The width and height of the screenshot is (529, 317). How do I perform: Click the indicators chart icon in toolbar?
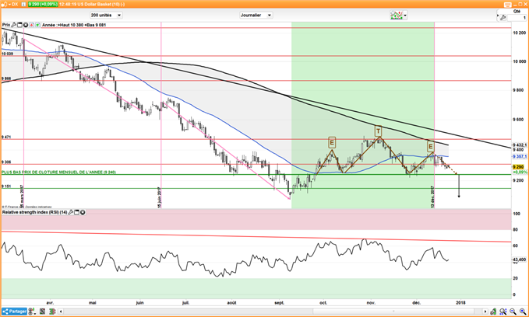pyautogui.click(x=397, y=15)
